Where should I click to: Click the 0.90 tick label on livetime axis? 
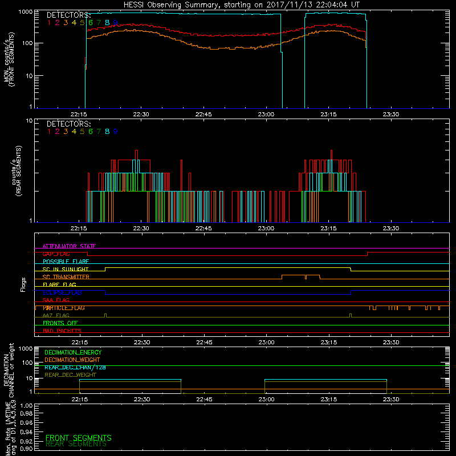pos(26,449)
